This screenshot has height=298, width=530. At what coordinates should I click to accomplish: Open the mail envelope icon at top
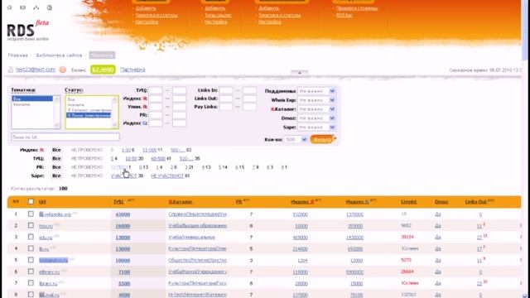click(x=22, y=7)
